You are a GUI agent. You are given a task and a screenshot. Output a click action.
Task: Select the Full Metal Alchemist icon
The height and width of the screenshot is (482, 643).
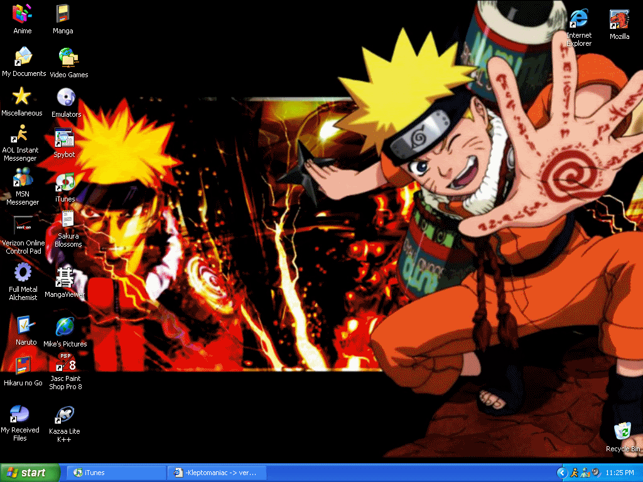tap(23, 272)
